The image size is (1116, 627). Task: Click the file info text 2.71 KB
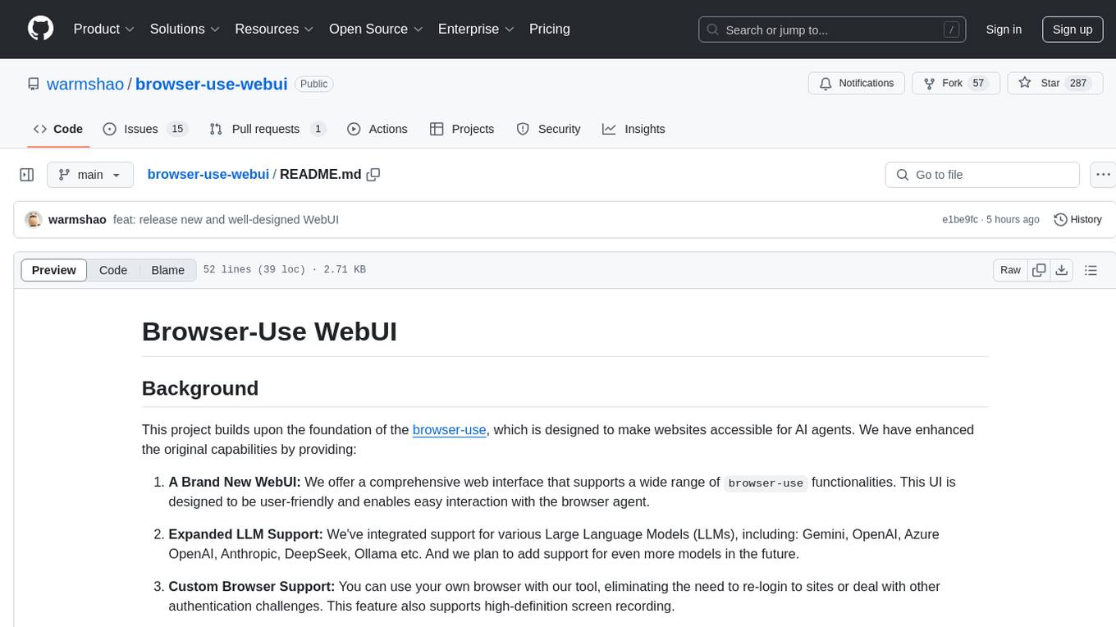tap(344, 270)
